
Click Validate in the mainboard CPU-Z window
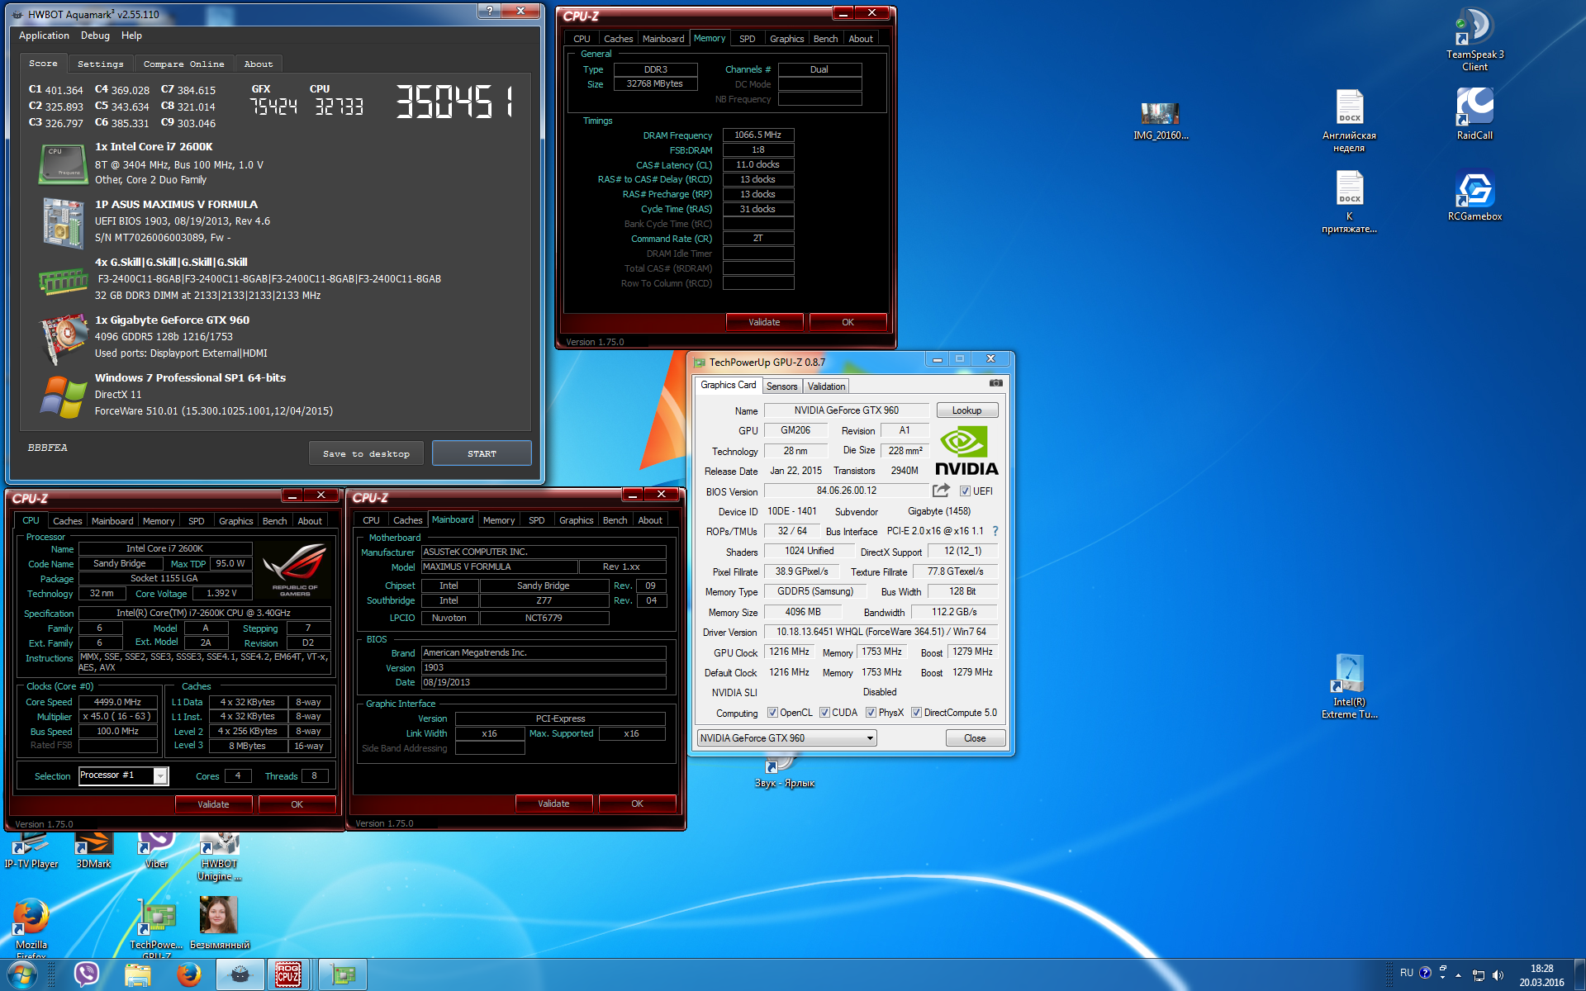coord(553,804)
